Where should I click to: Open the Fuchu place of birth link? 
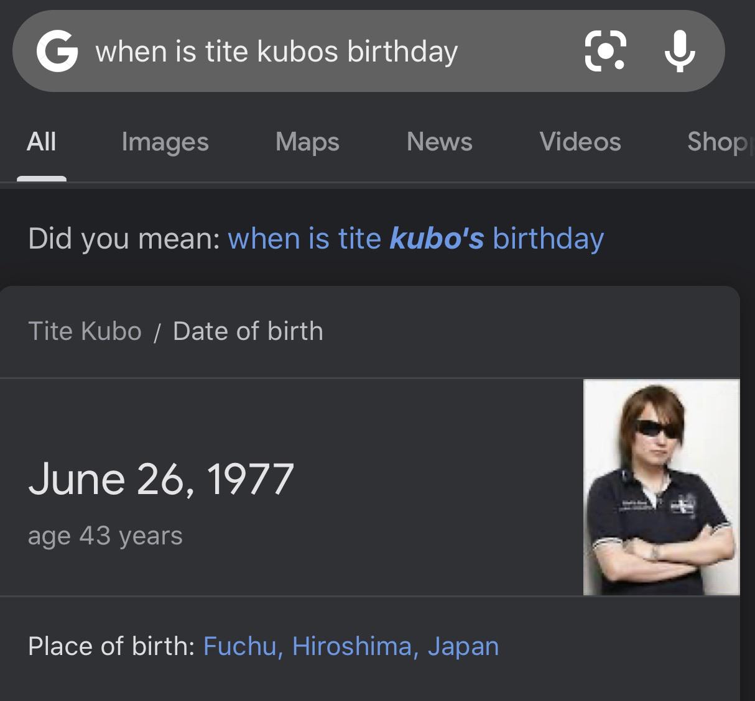click(239, 646)
